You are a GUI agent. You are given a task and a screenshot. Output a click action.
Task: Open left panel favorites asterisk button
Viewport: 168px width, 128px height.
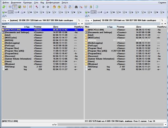tap(79, 24)
